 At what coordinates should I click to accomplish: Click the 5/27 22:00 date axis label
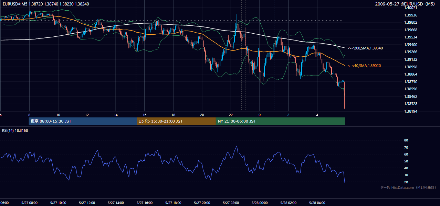[x=231, y=203]
